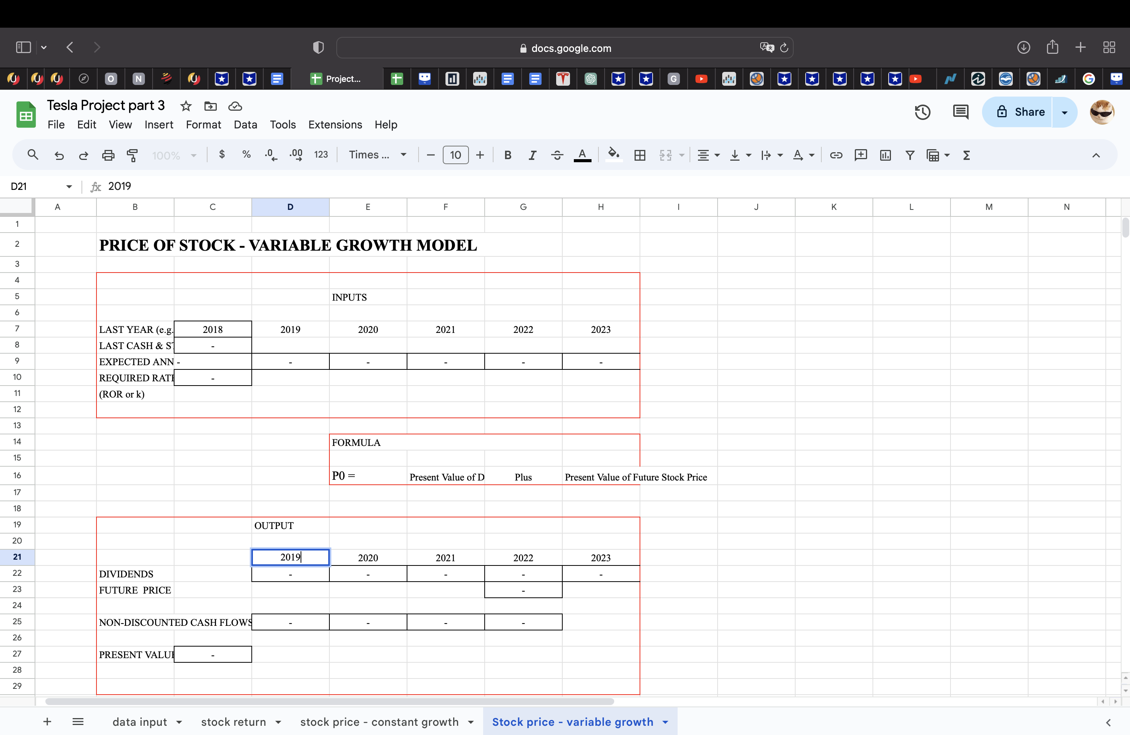The height and width of the screenshot is (735, 1130).
Task: Click the functions sigma icon
Action: [966, 155]
